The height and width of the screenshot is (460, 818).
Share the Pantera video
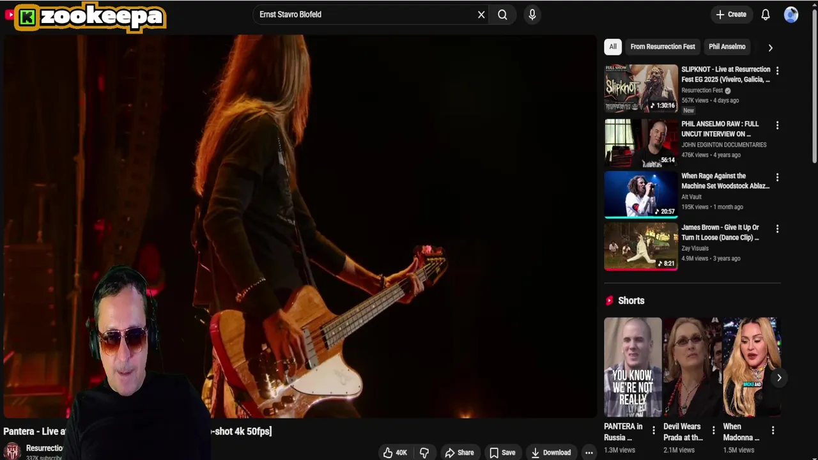coord(459,452)
